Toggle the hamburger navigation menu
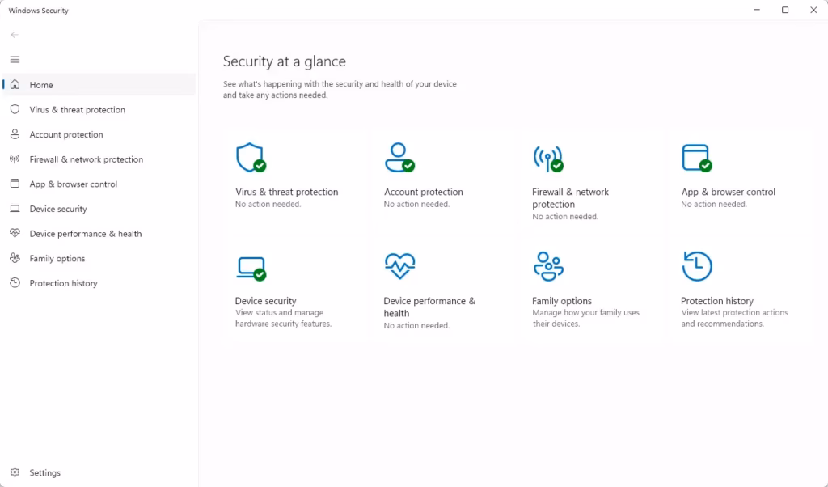This screenshot has height=487, width=828. point(15,60)
